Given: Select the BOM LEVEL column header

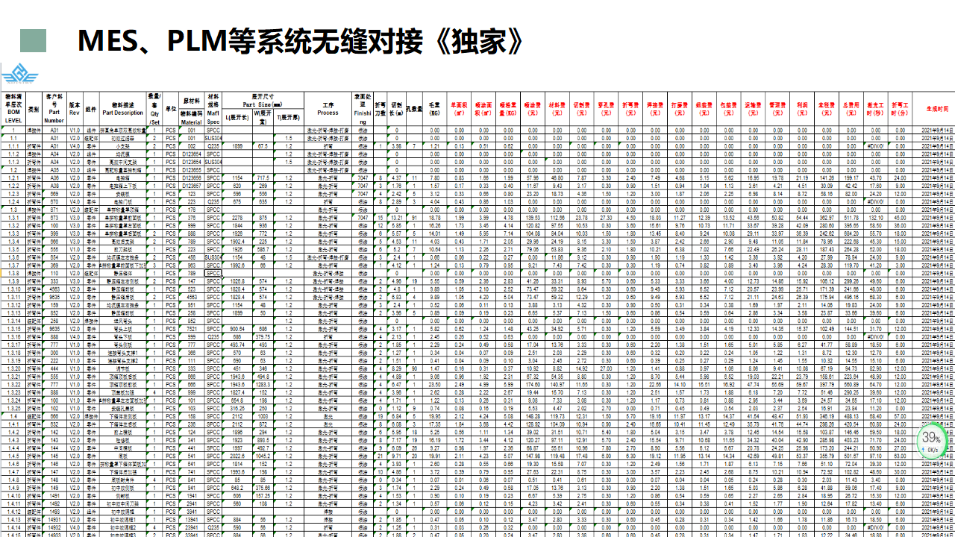Looking at the screenshot, I should (13, 109).
